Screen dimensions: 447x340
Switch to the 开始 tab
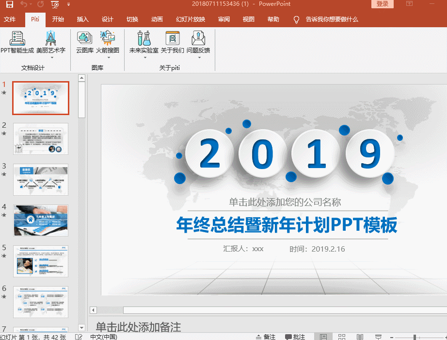point(58,19)
